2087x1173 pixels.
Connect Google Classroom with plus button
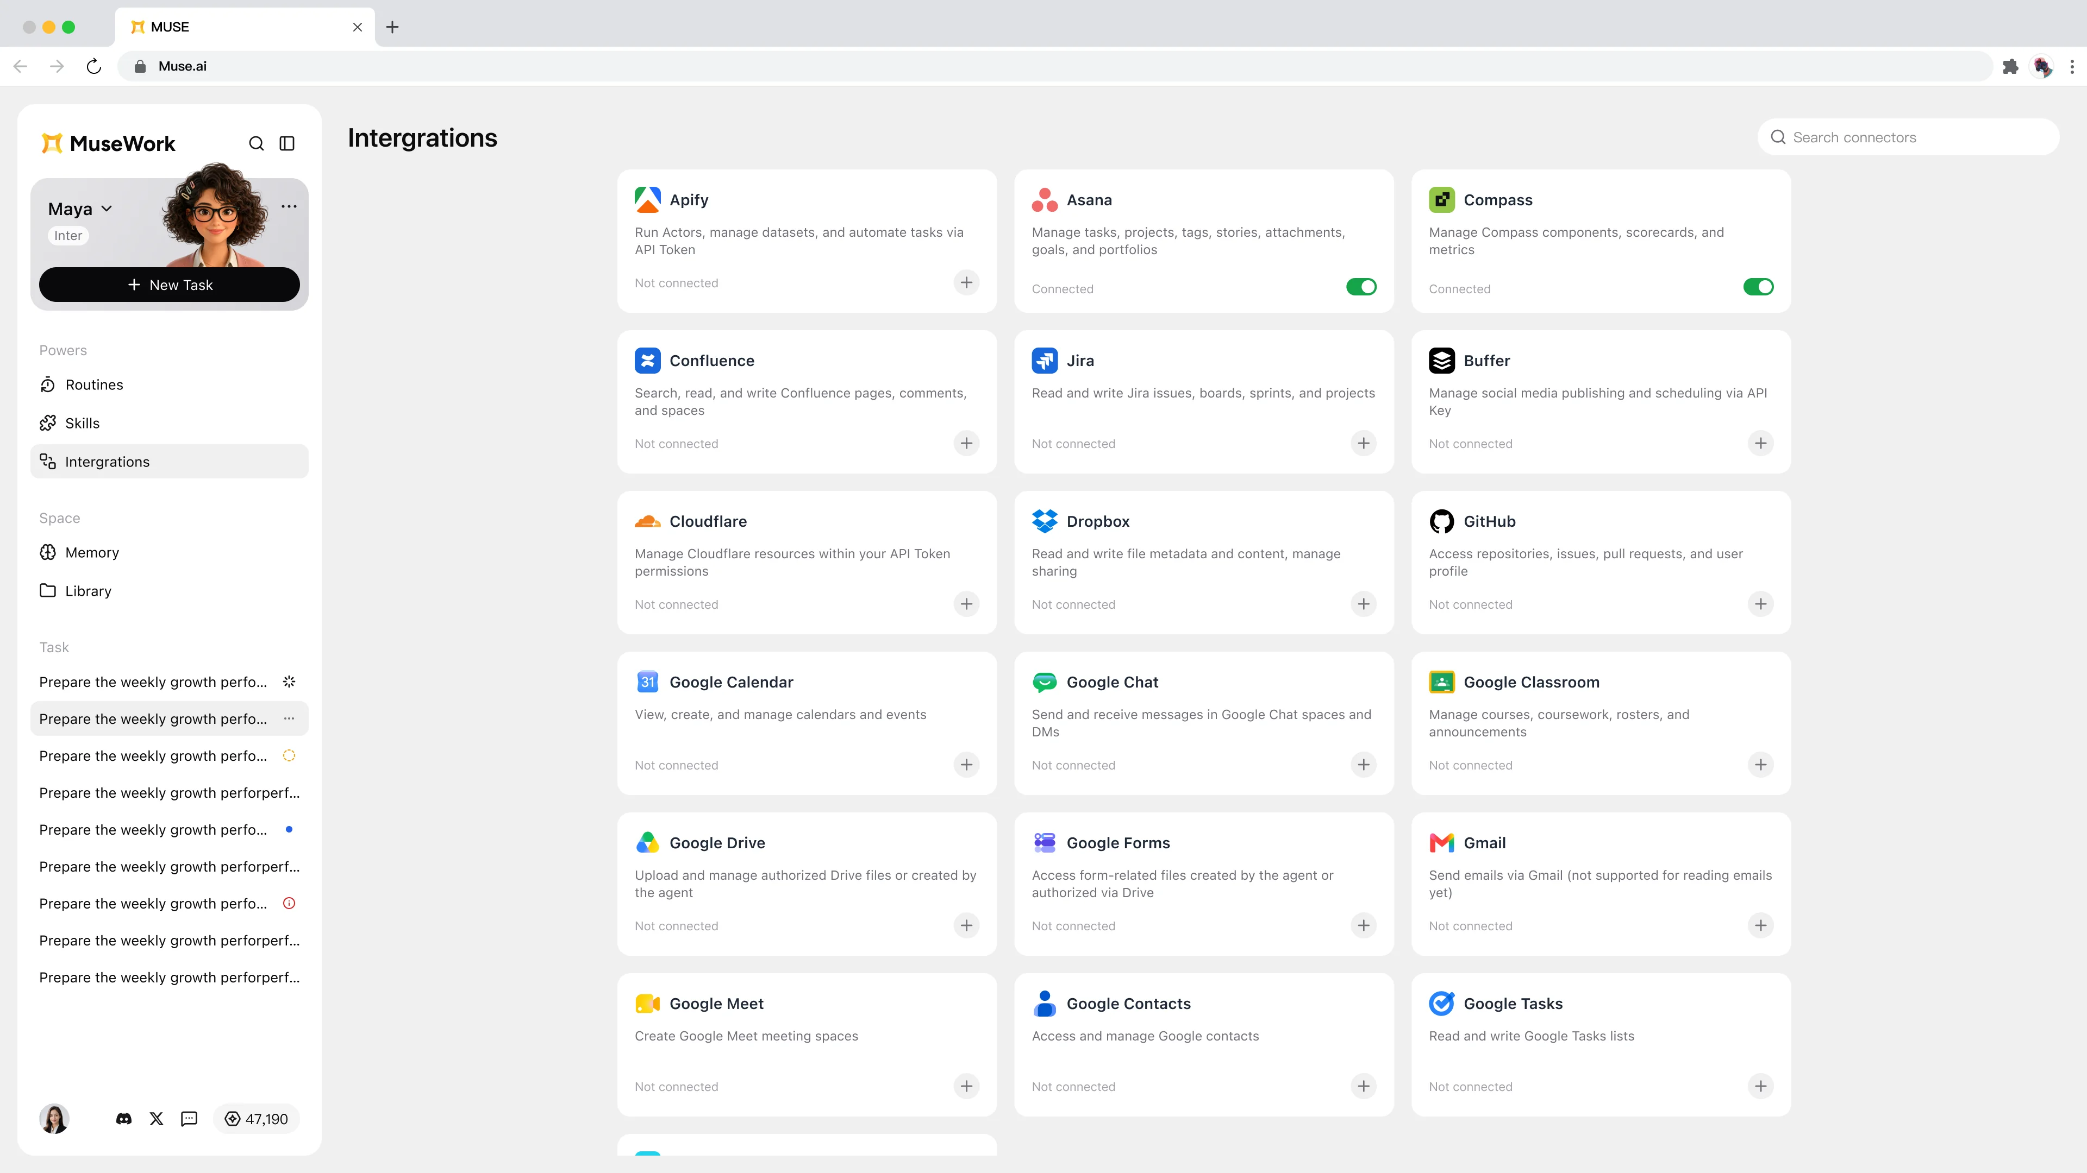(x=1760, y=765)
